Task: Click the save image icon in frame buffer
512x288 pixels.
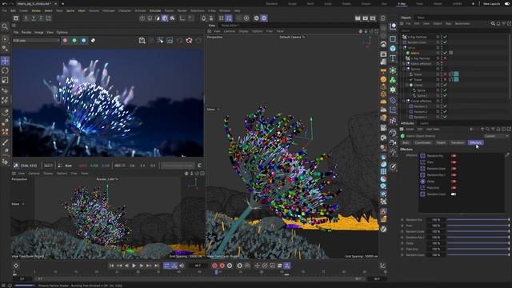Action: (142, 41)
